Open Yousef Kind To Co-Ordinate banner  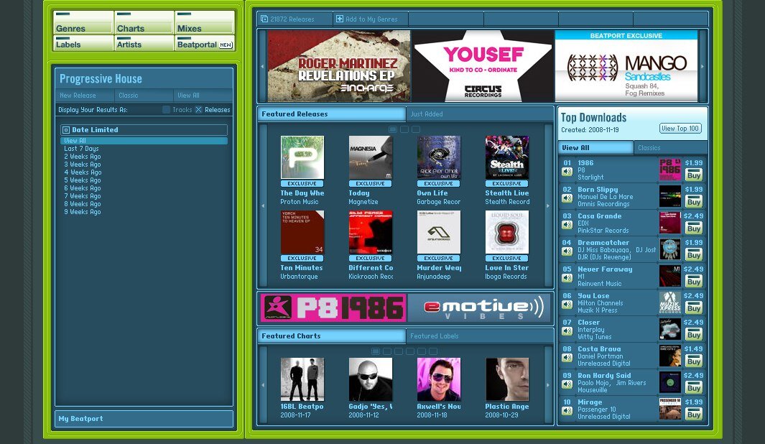click(x=483, y=66)
